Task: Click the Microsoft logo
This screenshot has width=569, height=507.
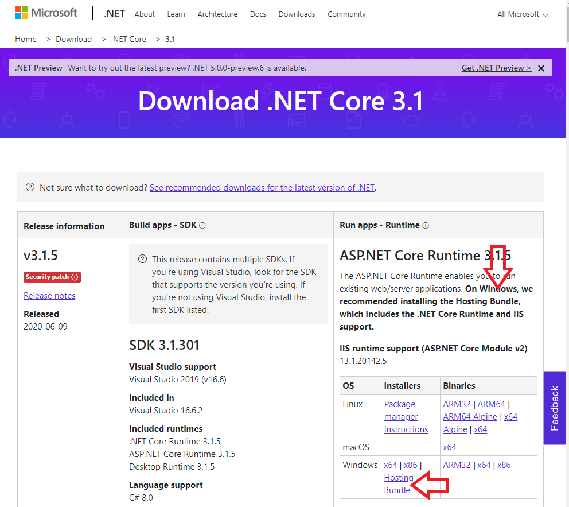Action: (x=46, y=13)
